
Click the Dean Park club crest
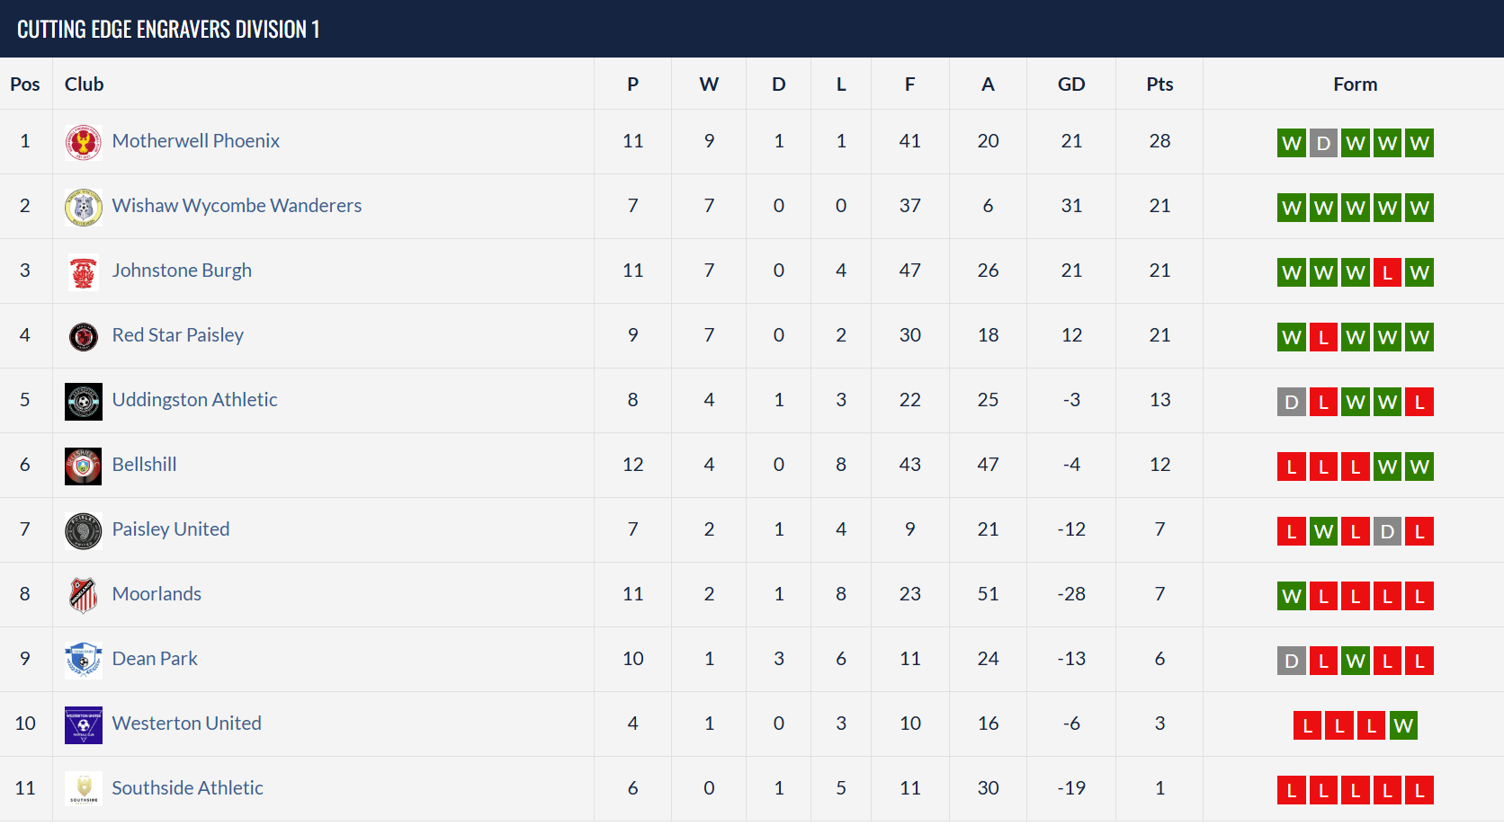(84, 660)
